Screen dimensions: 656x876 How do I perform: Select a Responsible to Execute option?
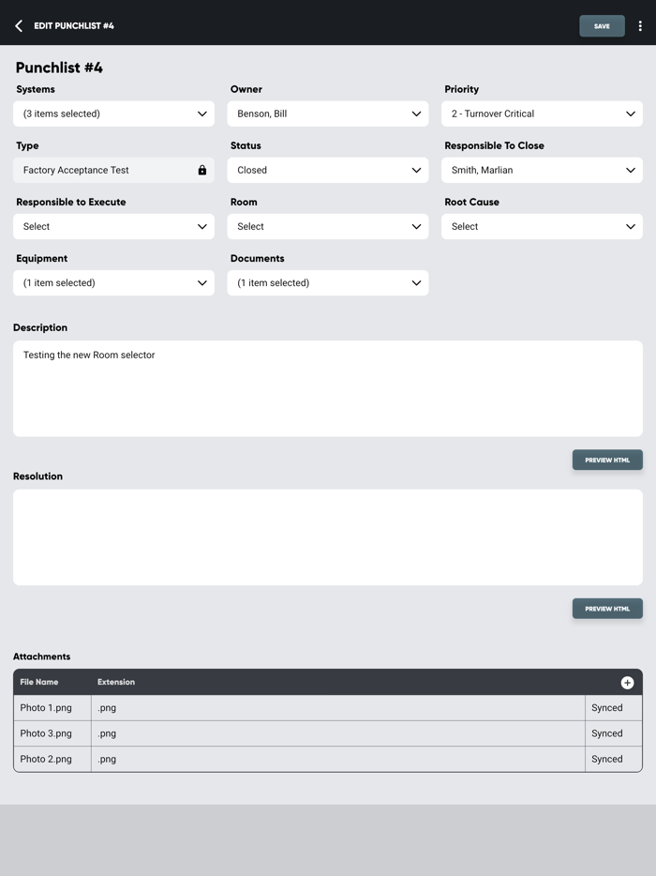pyautogui.click(x=113, y=227)
